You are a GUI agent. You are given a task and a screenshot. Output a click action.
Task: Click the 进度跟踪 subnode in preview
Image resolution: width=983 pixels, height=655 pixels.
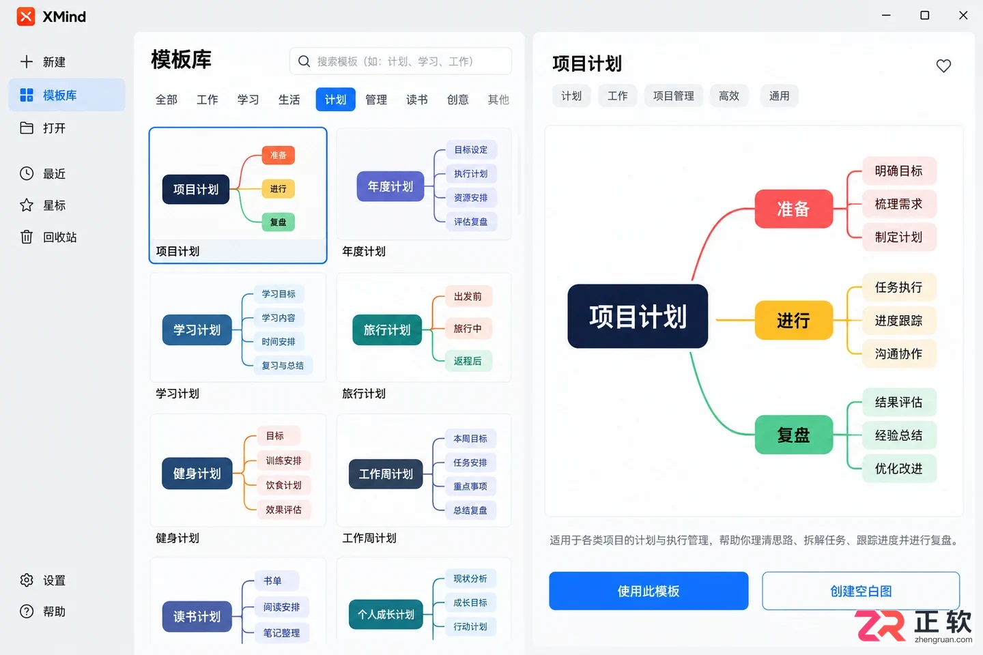pyautogui.click(x=899, y=321)
